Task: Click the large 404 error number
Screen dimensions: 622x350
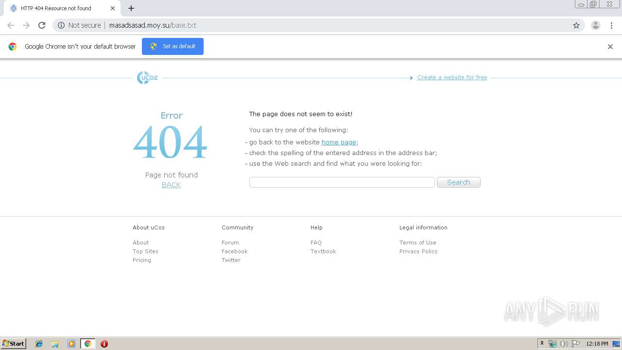Action: click(x=171, y=142)
